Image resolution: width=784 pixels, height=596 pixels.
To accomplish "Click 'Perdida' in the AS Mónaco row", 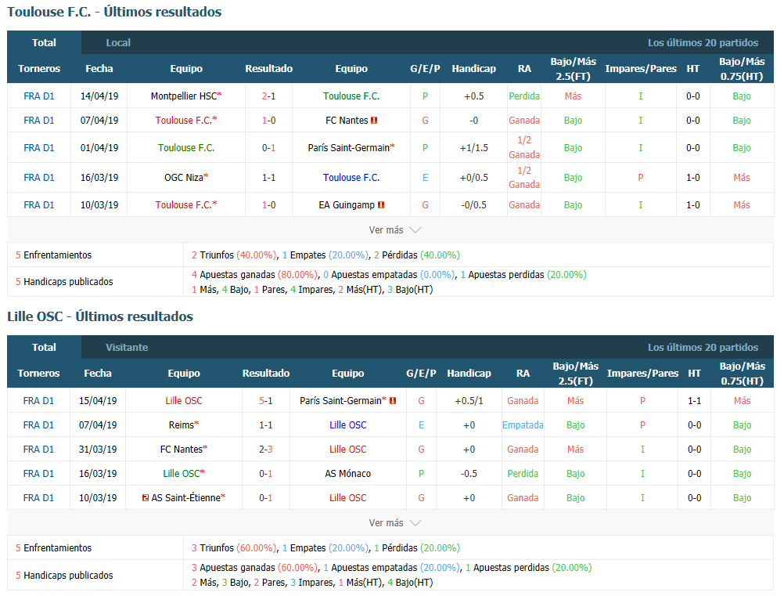I will pyautogui.click(x=523, y=474).
